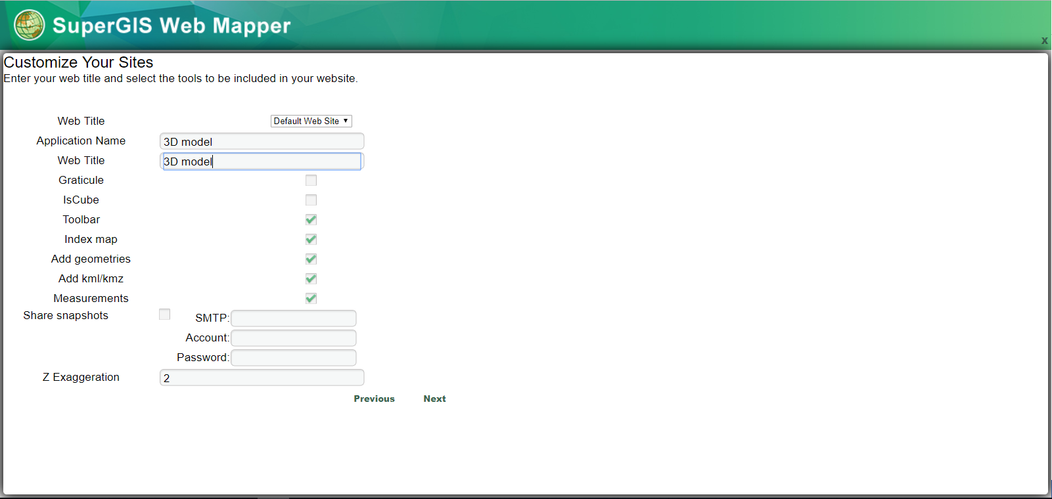Click the Add geometries label

91,259
